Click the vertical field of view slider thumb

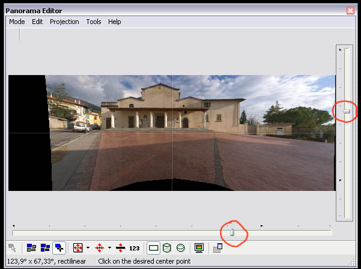[x=347, y=112]
